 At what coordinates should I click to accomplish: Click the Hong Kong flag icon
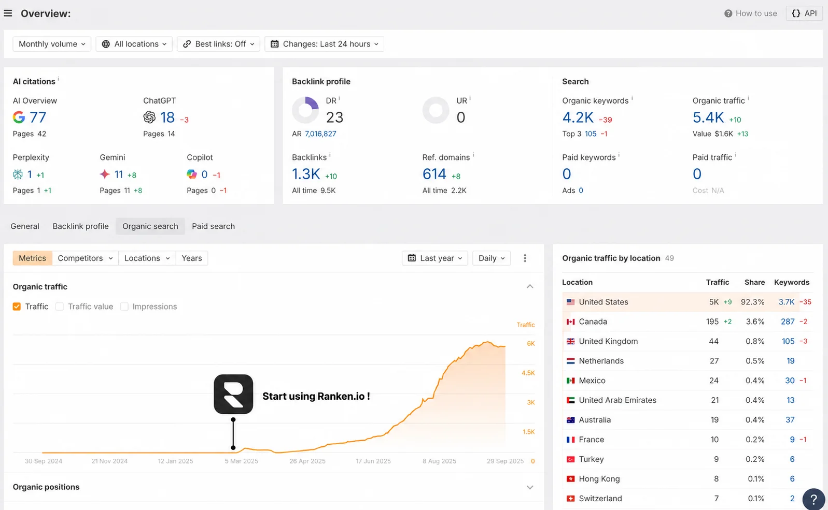point(570,479)
